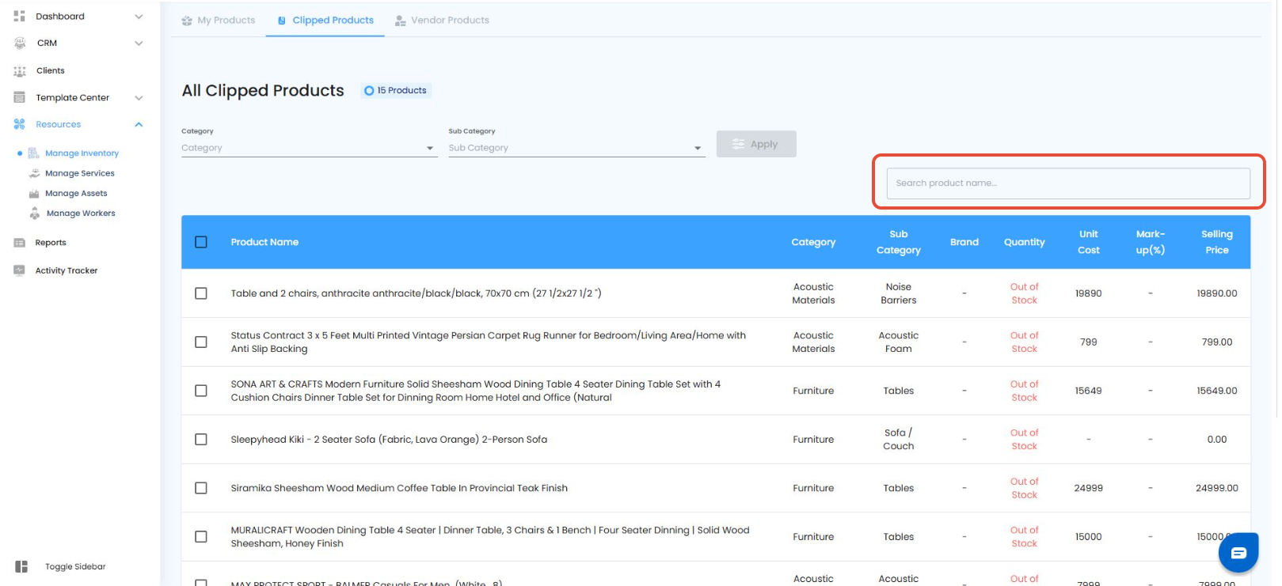Open the chat support bubble icon
Viewport: 1282px width, 586px height.
(1238, 553)
